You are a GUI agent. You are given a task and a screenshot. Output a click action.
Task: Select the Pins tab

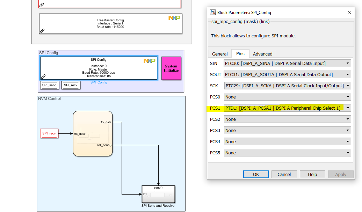240,54
